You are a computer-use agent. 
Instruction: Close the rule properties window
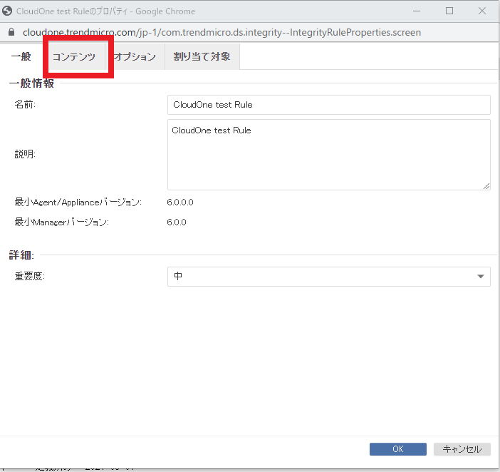click(482, 11)
